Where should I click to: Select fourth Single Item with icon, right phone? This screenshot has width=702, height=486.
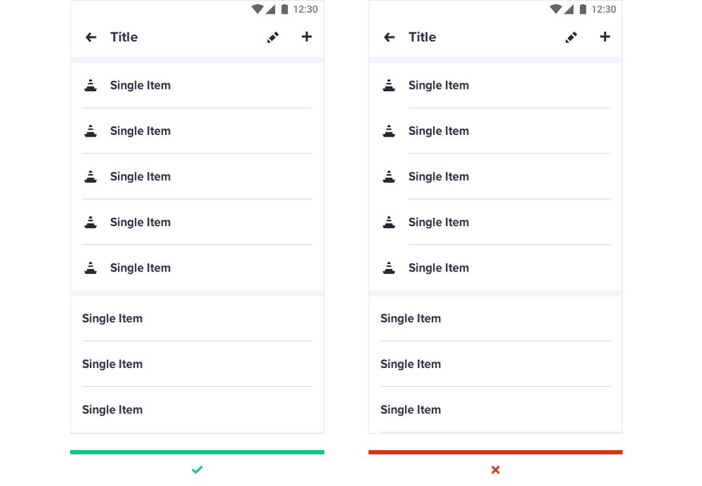(495, 222)
